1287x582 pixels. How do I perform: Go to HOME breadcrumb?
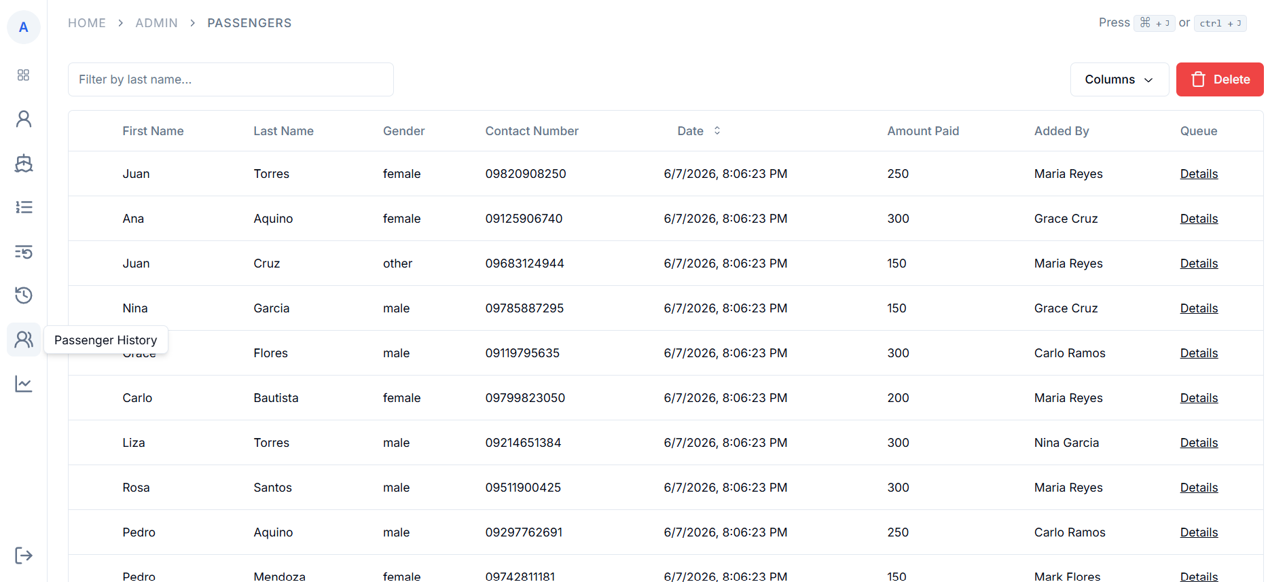click(x=87, y=23)
